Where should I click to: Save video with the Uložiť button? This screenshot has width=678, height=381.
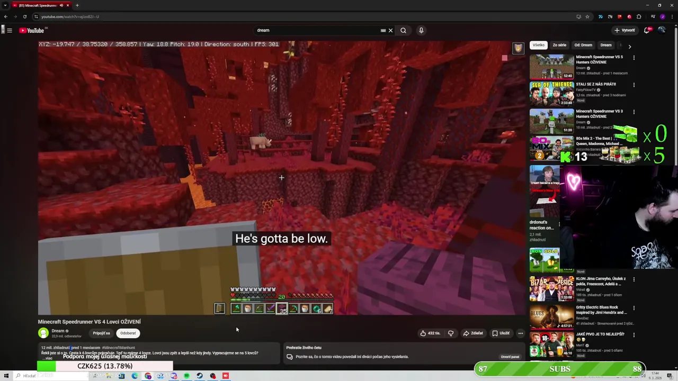point(501,333)
